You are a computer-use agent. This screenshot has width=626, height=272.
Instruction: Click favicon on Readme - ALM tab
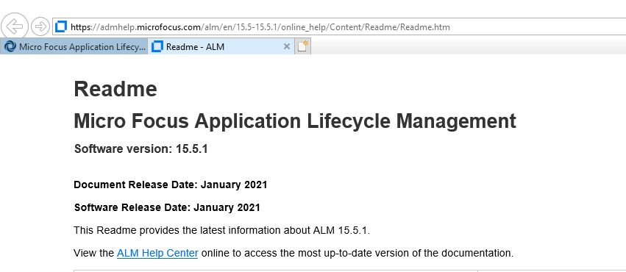coord(157,46)
